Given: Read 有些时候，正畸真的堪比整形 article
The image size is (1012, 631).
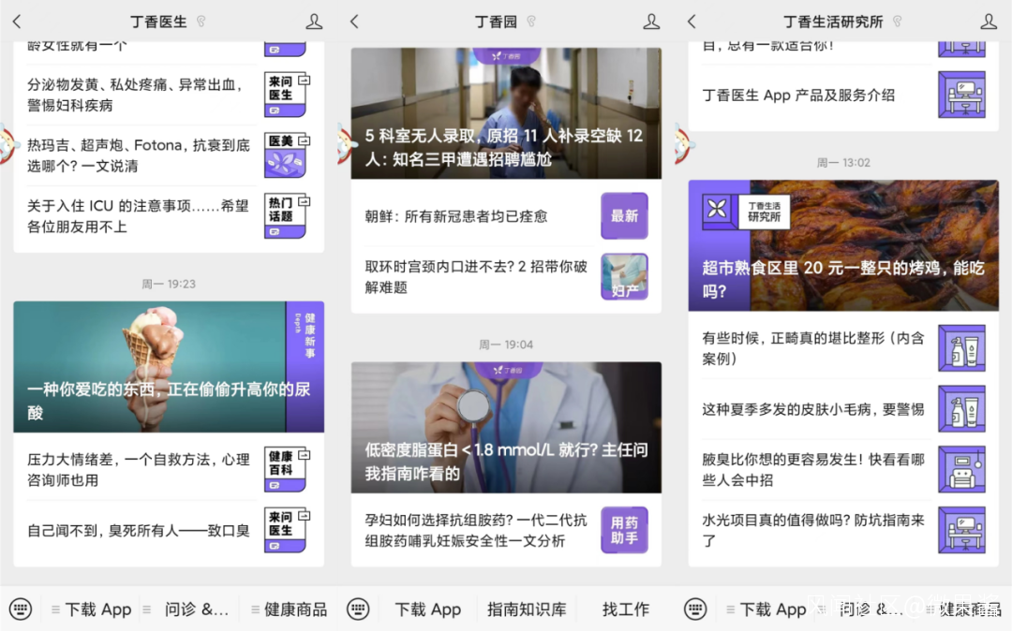Looking at the screenshot, I should coord(813,348).
